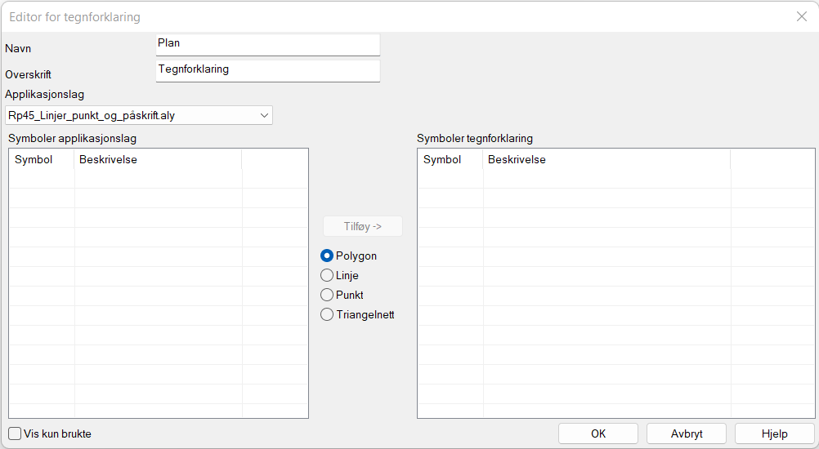The image size is (819, 449).
Task: Confirm with the OK button
Action: coord(597,434)
